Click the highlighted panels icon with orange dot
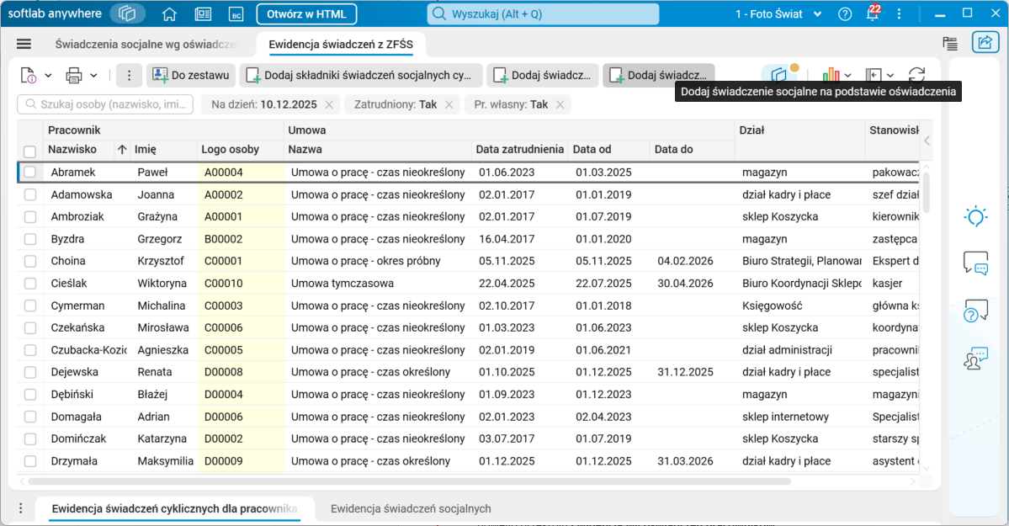Viewport: 1009px width, 526px height. click(780, 75)
